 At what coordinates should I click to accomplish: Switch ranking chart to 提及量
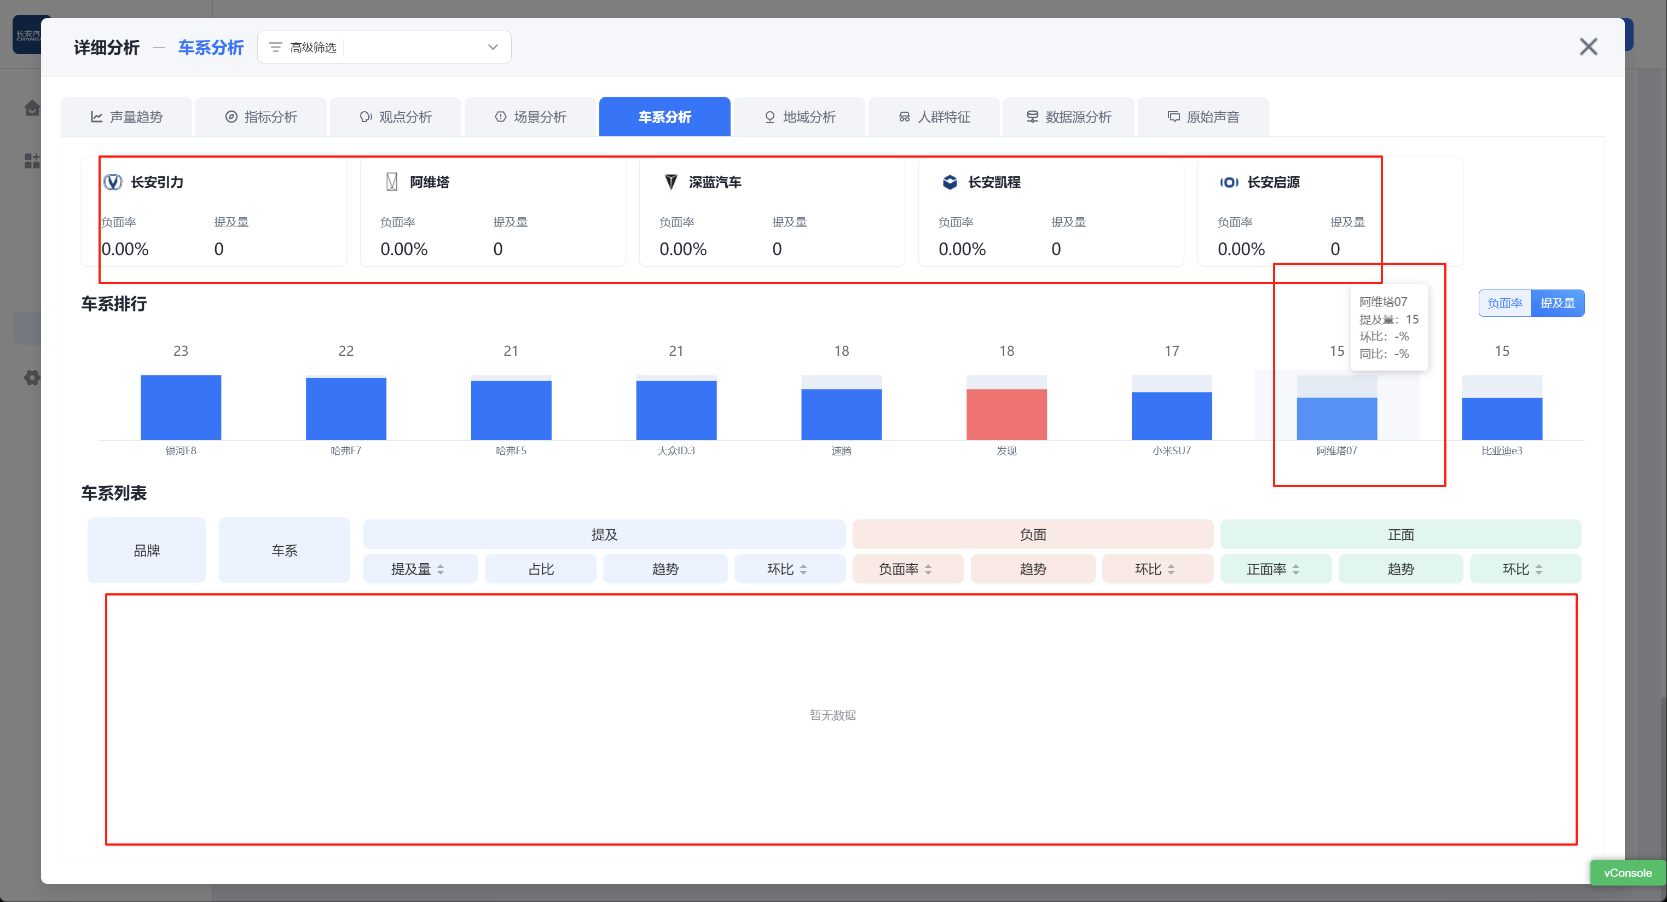pos(1557,303)
